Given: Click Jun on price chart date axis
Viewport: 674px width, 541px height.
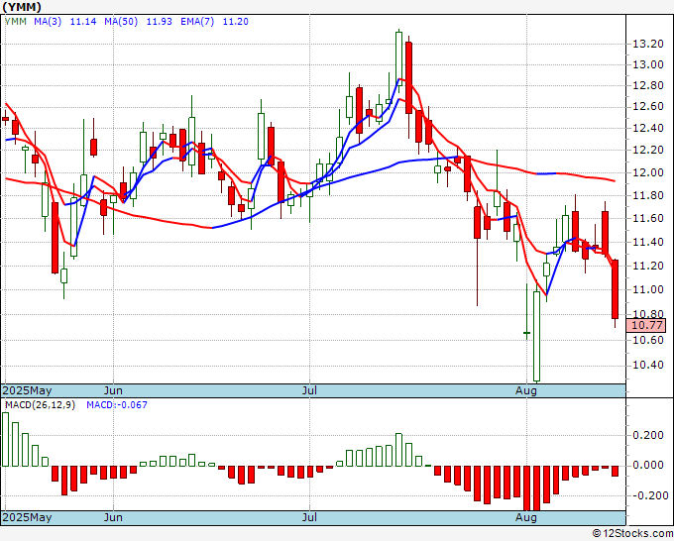Looking at the screenshot, I should coord(113,390).
